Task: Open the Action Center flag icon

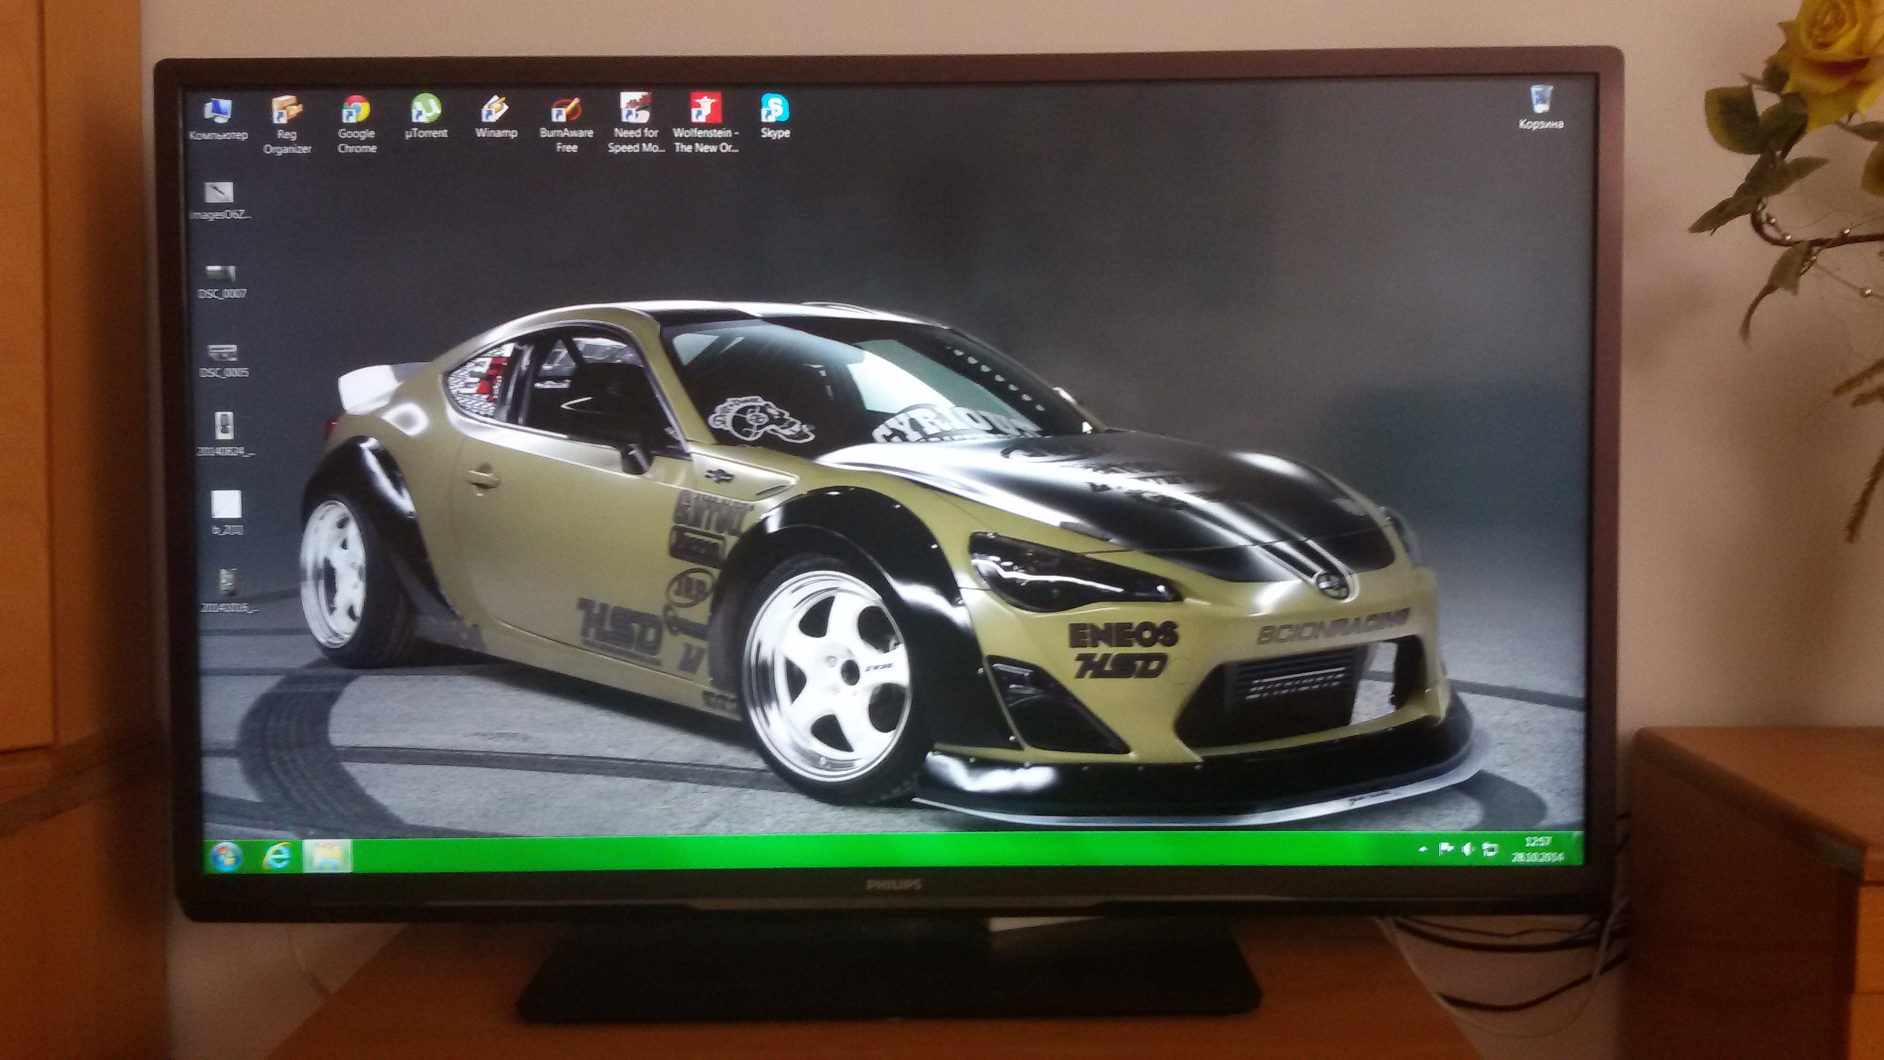Action: point(1445,849)
